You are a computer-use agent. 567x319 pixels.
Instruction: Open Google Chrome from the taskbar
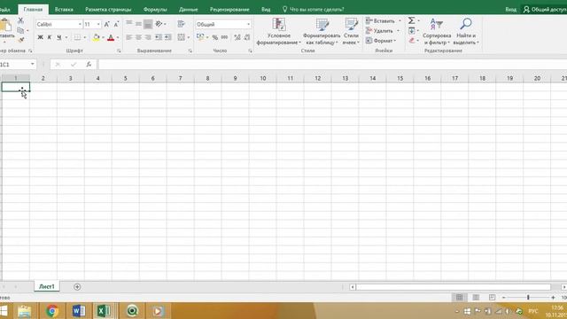tap(52, 311)
